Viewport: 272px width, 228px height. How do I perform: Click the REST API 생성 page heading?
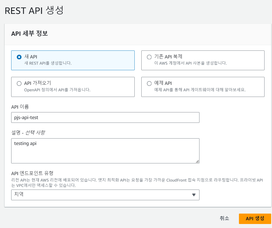(34, 10)
